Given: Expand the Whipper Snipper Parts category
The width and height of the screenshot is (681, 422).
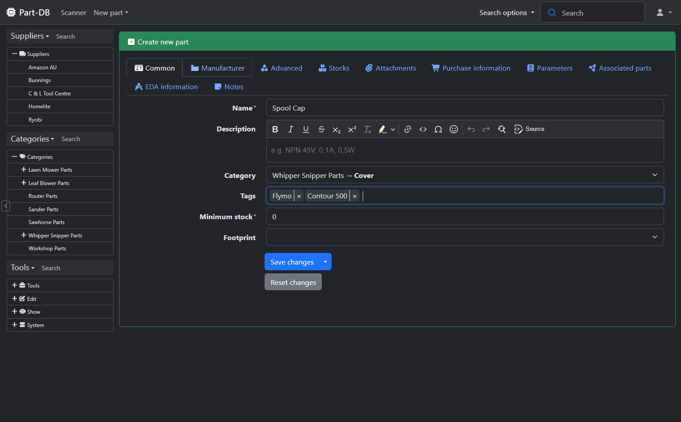Looking at the screenshot, I should pos(24,235).
